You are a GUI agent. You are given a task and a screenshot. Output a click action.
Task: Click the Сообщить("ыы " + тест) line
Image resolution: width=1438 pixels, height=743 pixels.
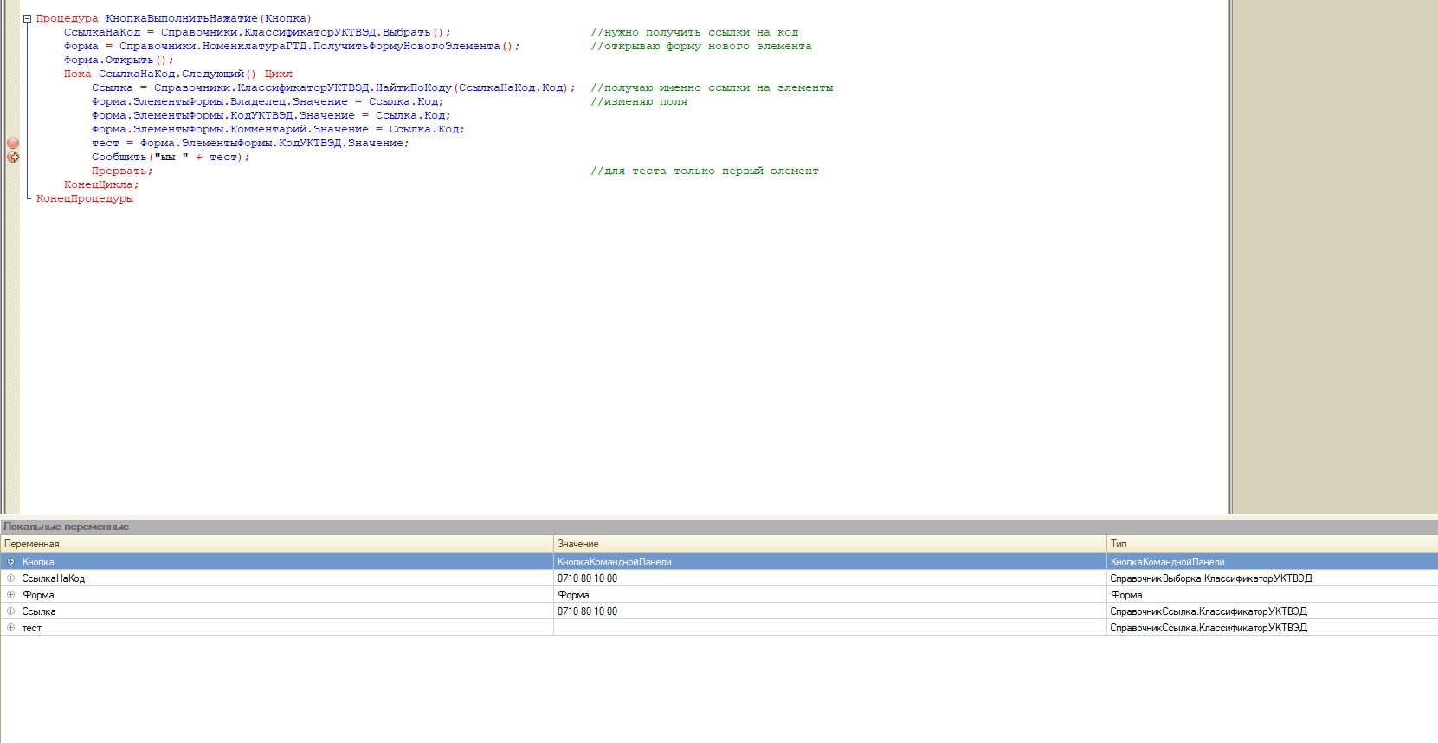click(x=171, y=157)
